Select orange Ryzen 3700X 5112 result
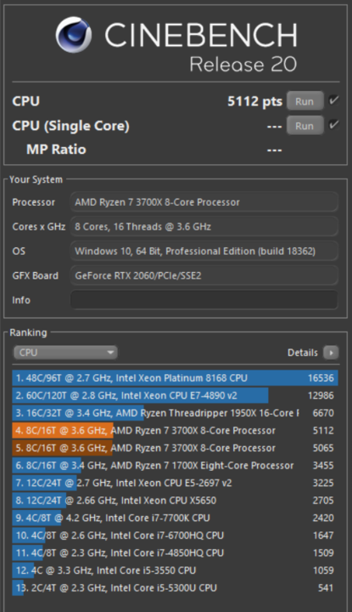This screenshot has height=612, width=352. tap(175, 430)
